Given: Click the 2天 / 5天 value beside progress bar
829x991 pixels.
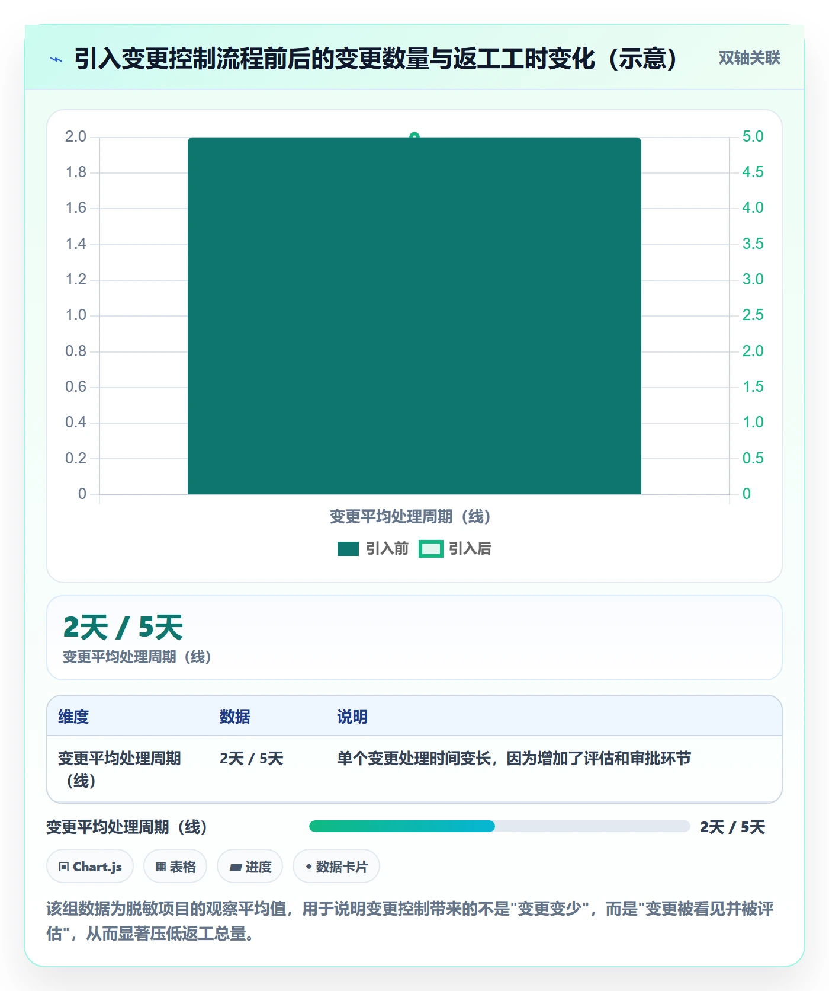Looking at the screenshot, I should pyautogui.click(x=732, y=827).
